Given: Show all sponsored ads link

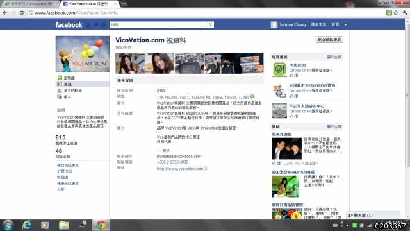Looking at the screenshot, I should tap(334, 127).
